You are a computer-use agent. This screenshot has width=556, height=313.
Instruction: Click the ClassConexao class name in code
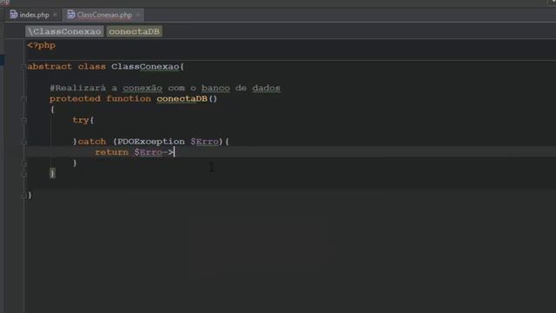tap(145, 66)
